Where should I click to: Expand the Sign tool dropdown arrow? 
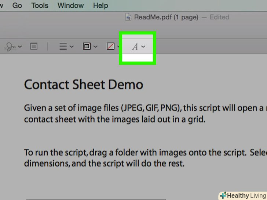(x=20, y=47)
